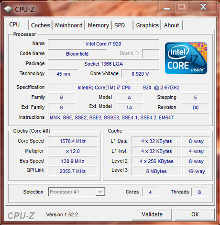Screen dimensions: 220x225
Task: Go to the SPD tab
Action: (123, 25)
